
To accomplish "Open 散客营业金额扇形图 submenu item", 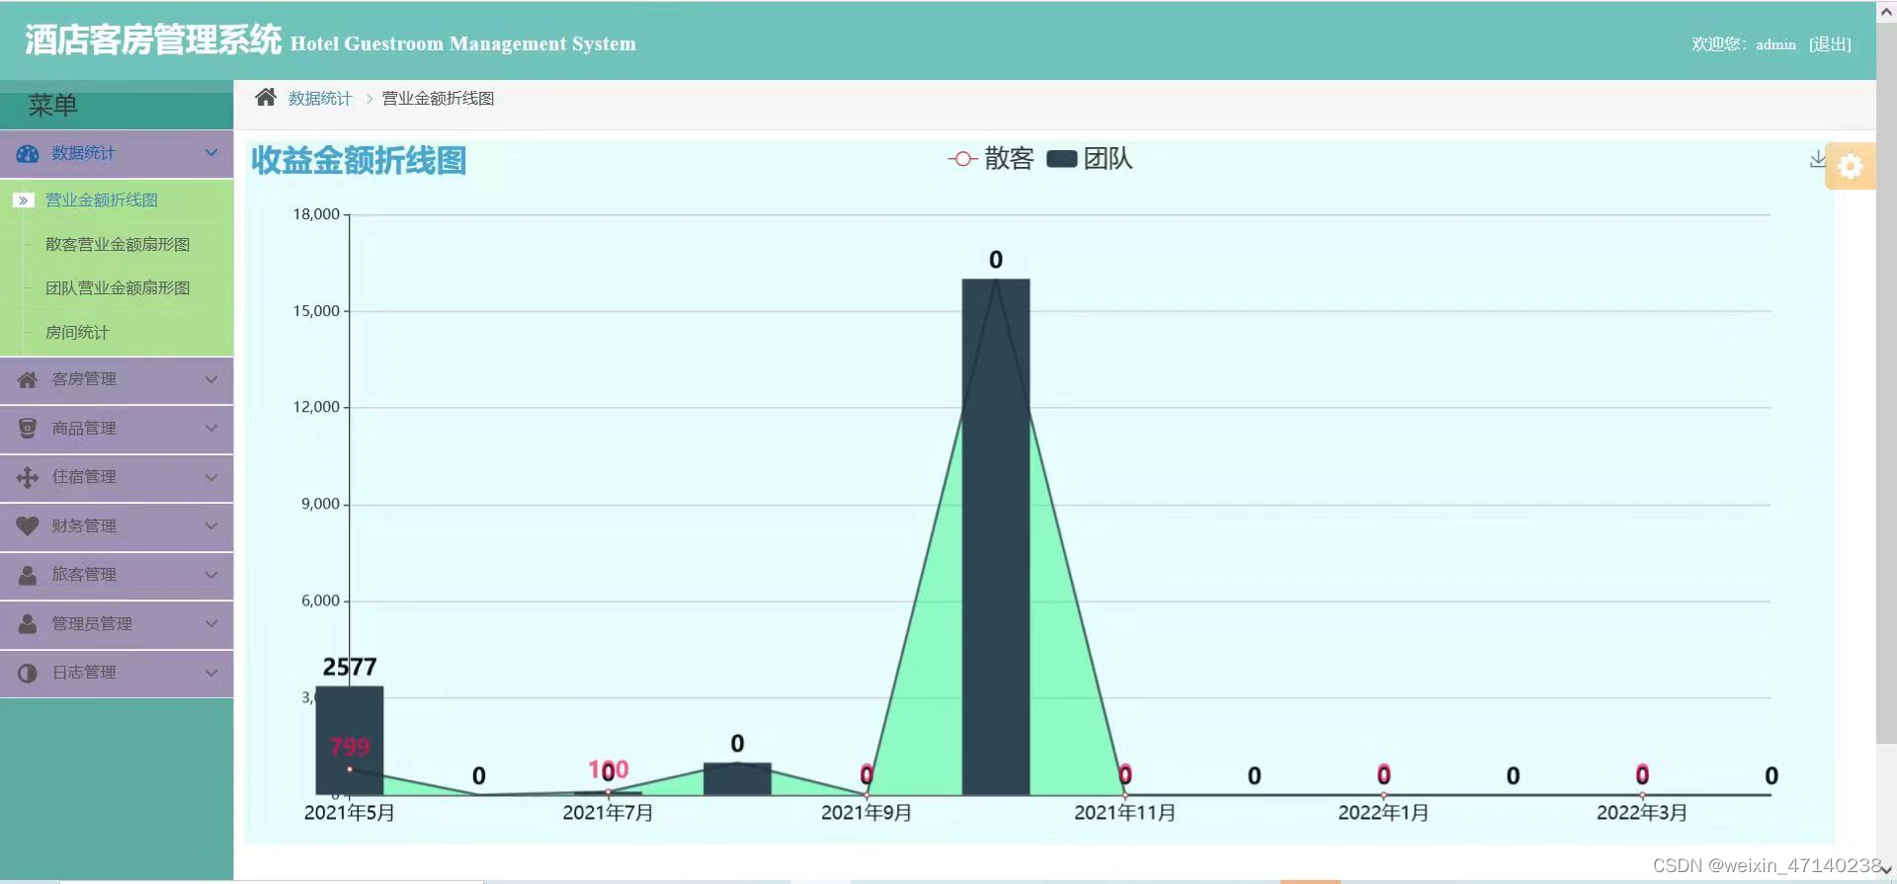I will pos(118,244).
